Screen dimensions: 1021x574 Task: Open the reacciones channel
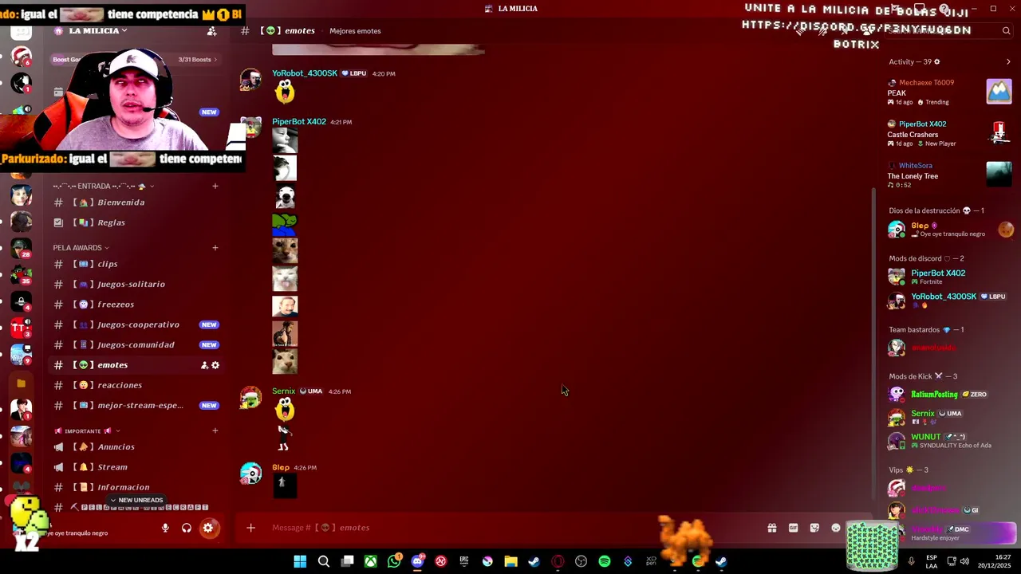(x=136, y=385)
